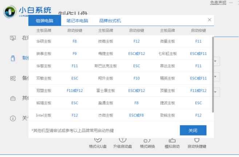Select the 升级启动盘 icon
Screen dimensions: 239x157
(x=122, y=140)
